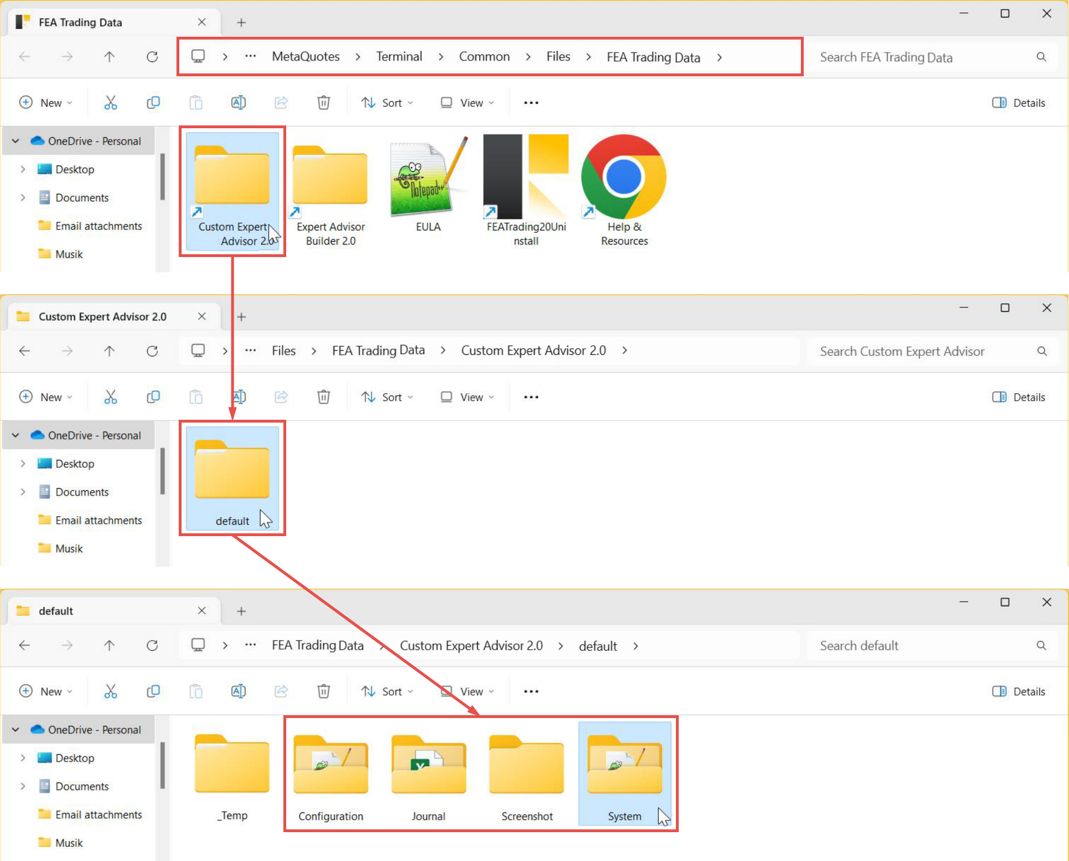This screenshot has height=861, width=1069.
Task: Click Back arrow in FEA Trading Data window
Action: click(24, 56)
